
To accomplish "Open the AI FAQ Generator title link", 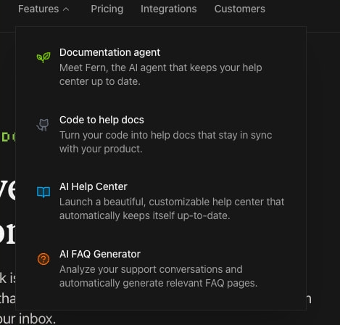I will 100,254.
